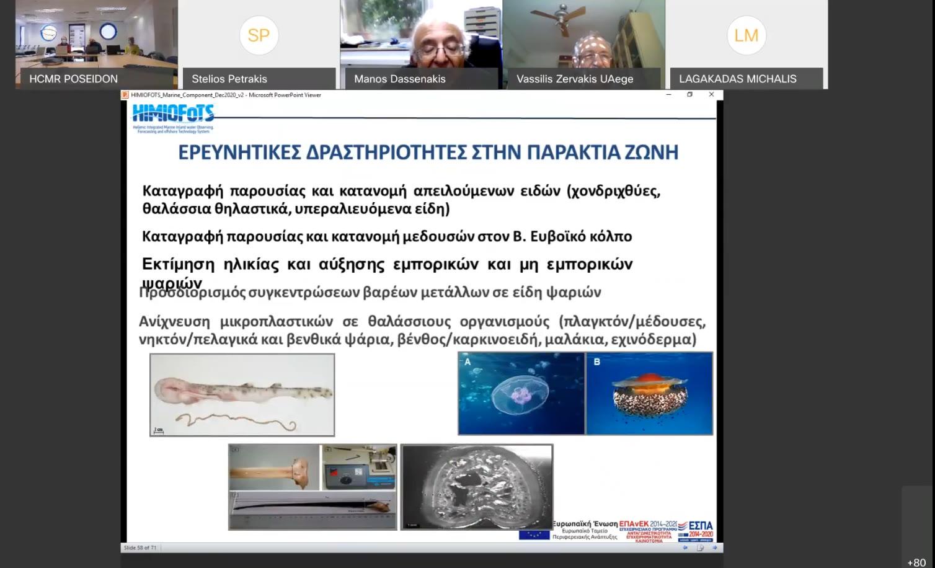The width and height of the screenshot is (935, 568).
Task: Click the LM avatar for LAGAKADAS MICHALIS
Action: point(746,35)
